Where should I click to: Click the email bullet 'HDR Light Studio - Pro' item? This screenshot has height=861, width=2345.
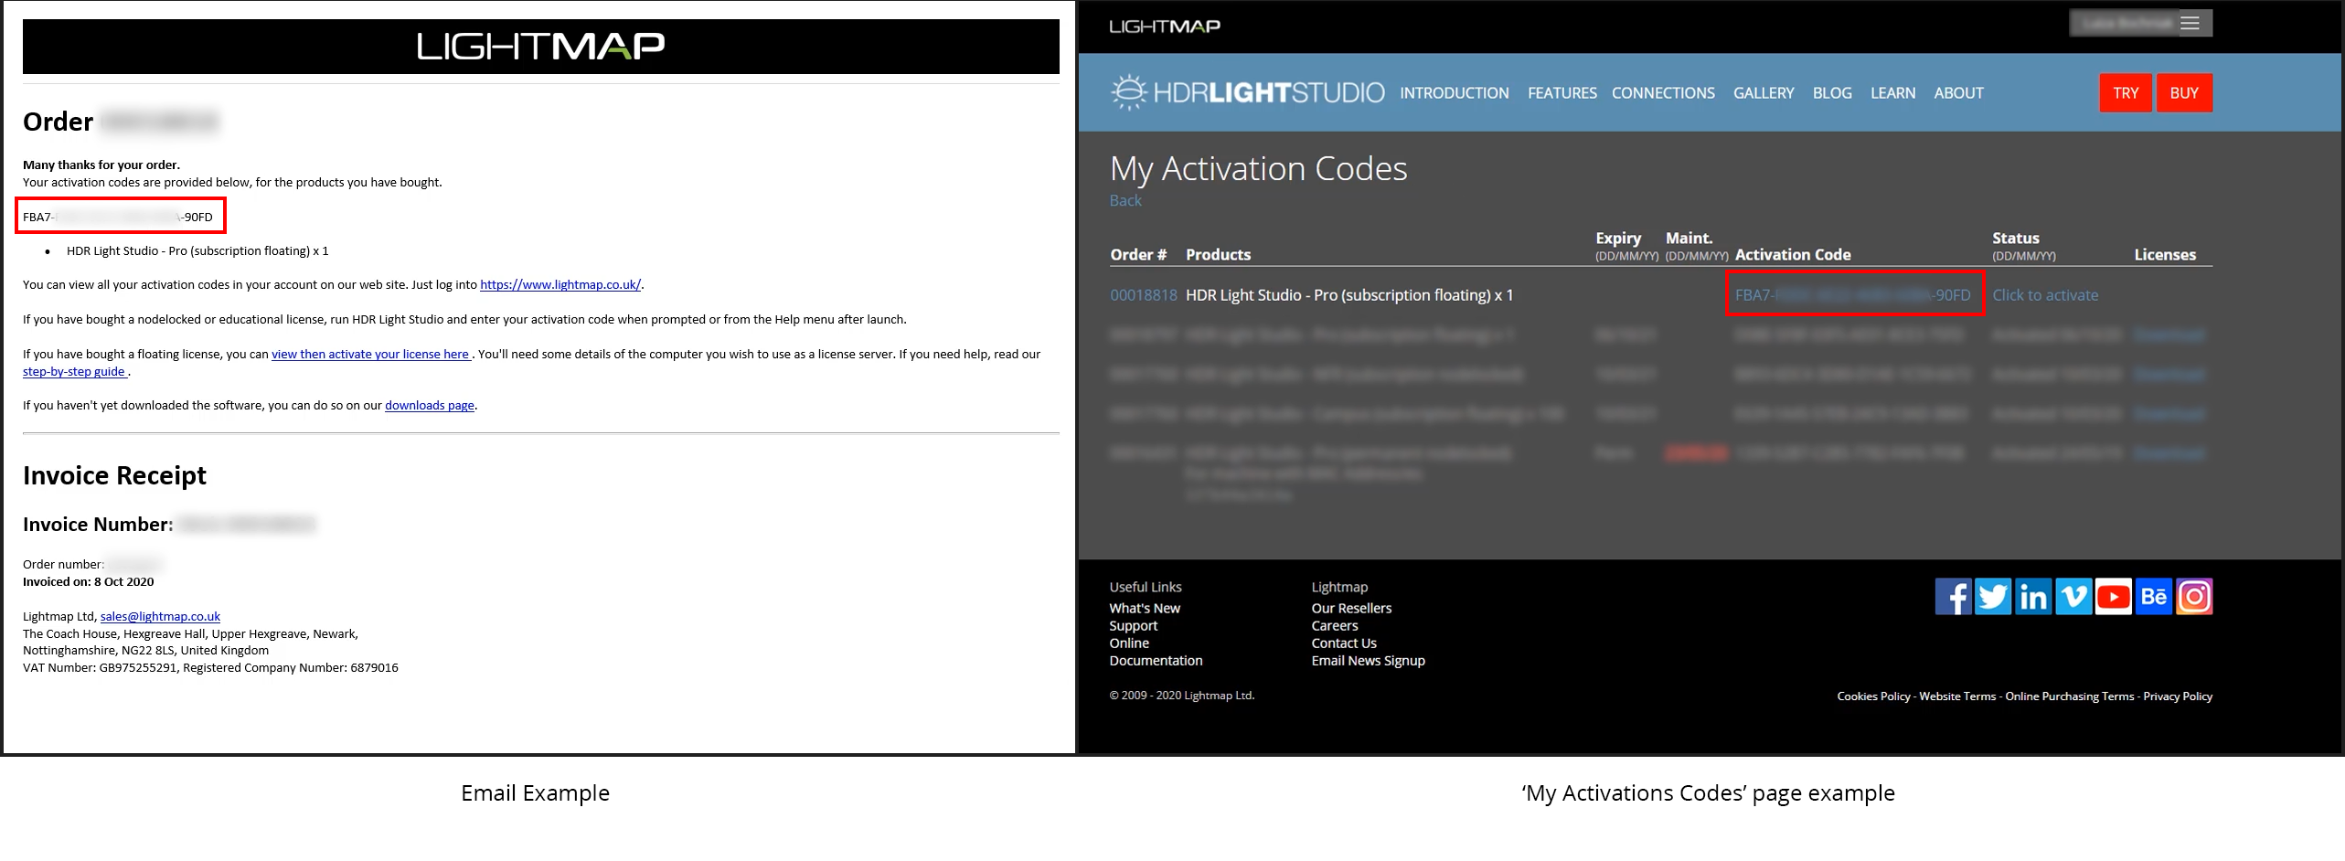[x=197, y=250]
